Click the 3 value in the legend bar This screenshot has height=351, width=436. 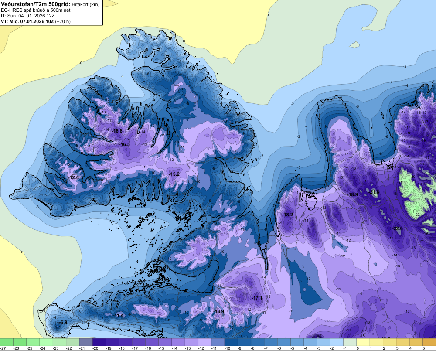point(397,348)
